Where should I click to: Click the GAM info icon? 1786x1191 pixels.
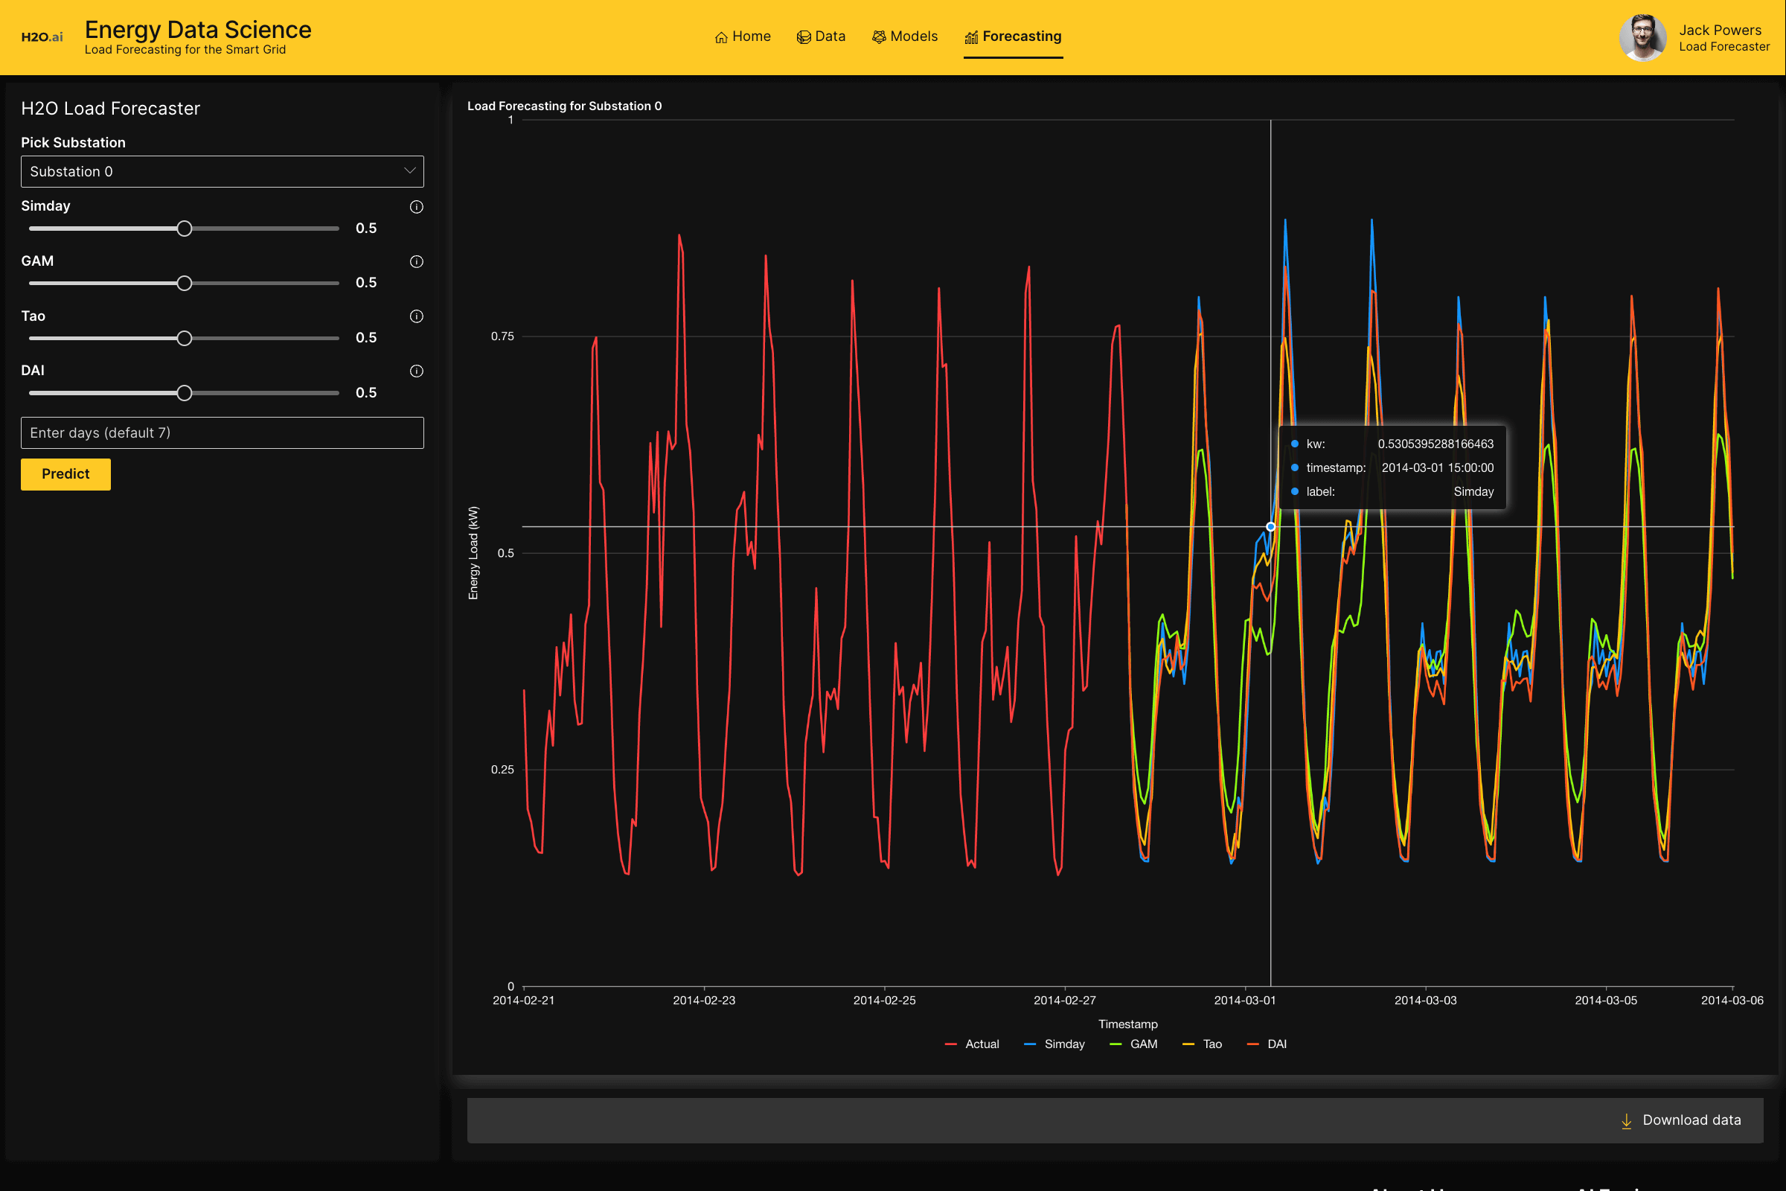(x=416, y=261)
